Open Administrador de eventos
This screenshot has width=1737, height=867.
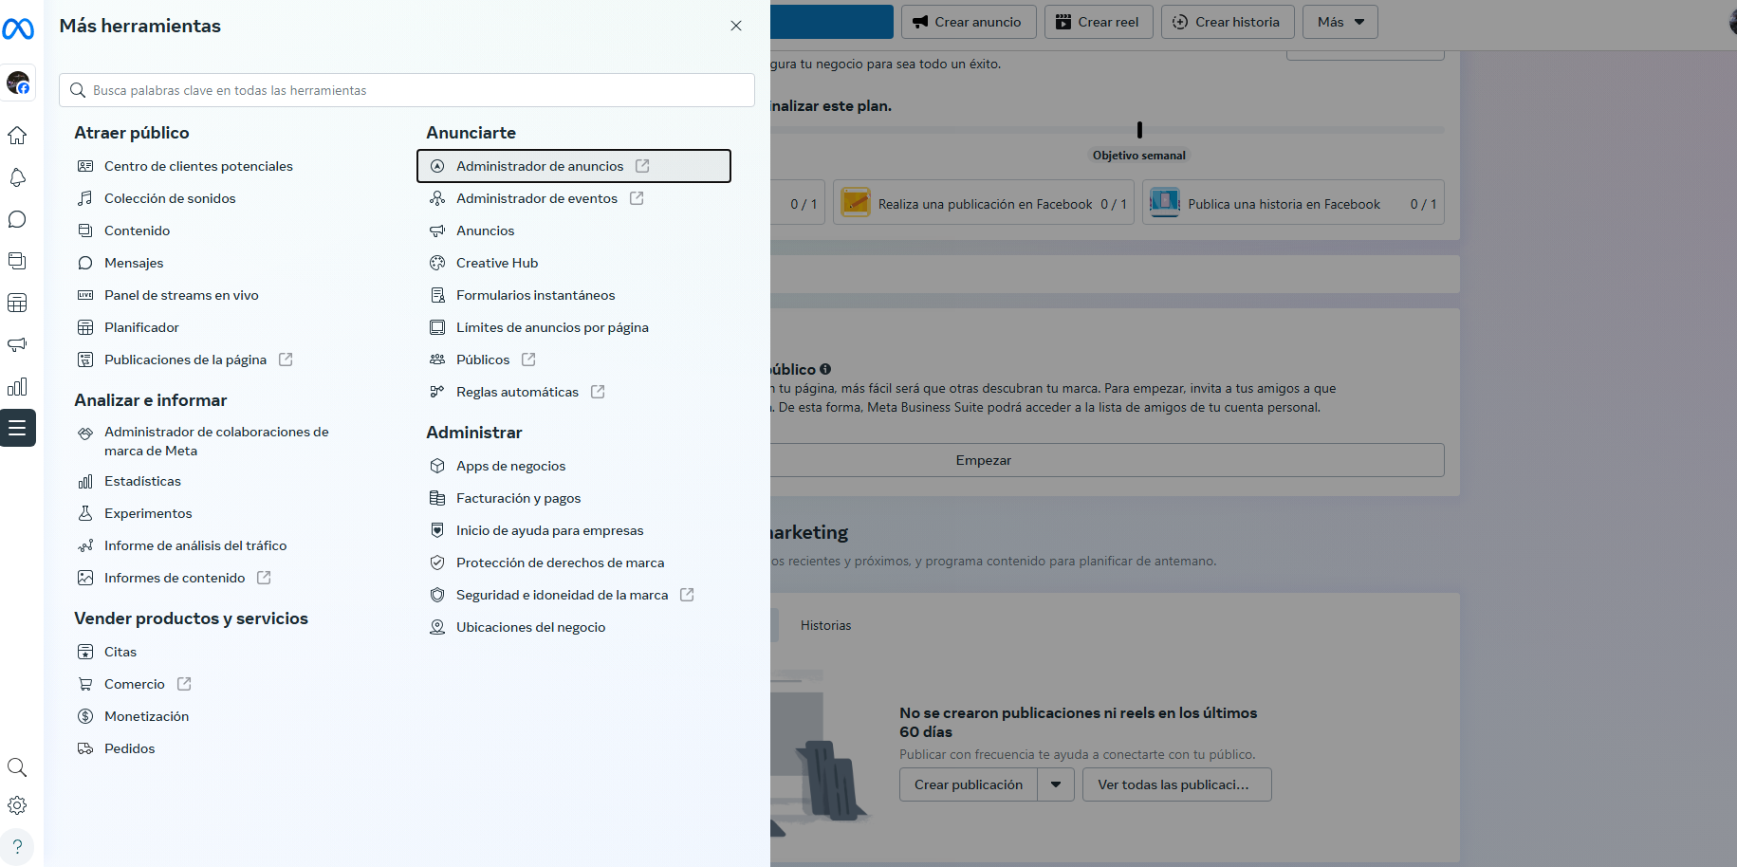pos(536,198)
